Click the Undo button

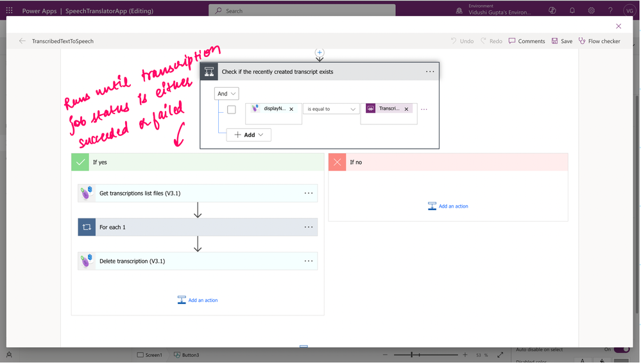[x=463, y=41]
